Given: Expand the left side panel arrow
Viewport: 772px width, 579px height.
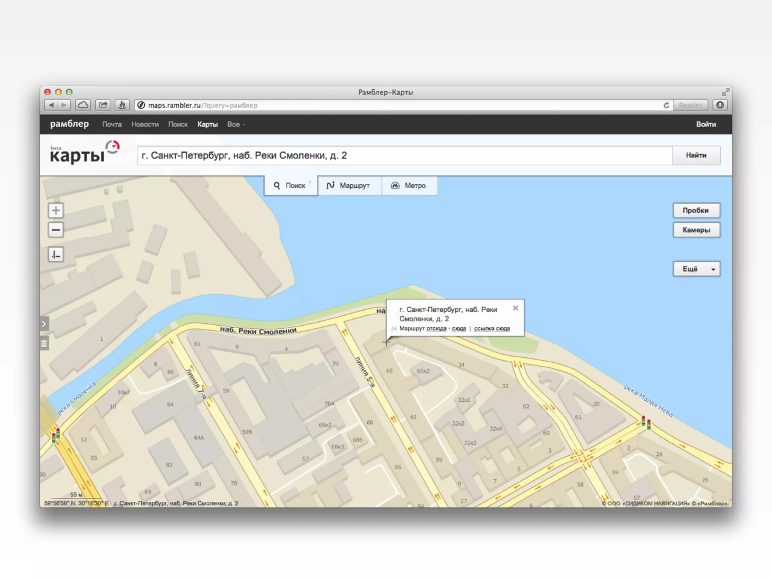Looking at the screenshot, I should (x=44, y=324).
